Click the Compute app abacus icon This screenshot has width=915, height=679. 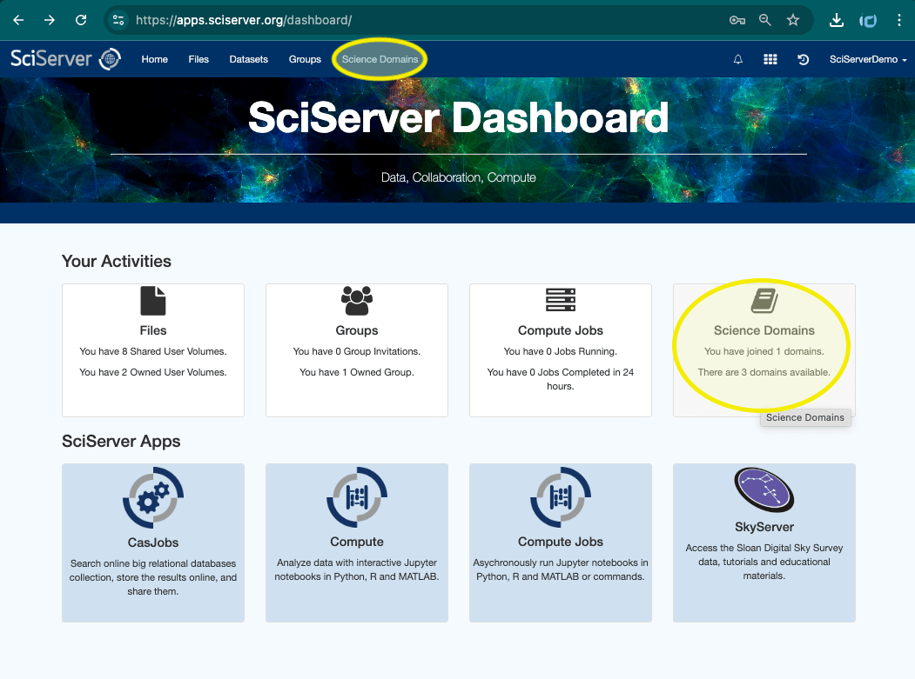(357, 497)
